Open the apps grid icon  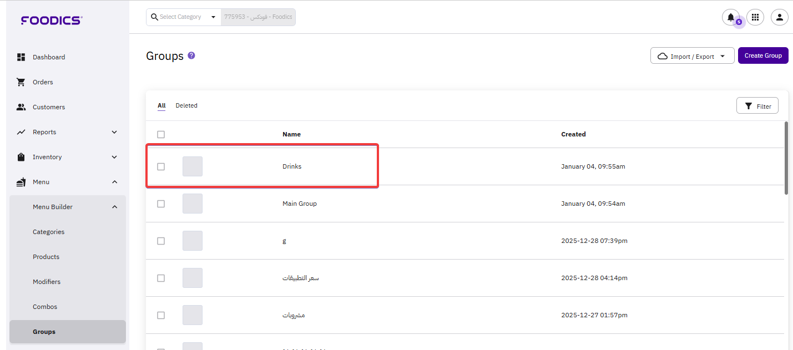(755, 17)
